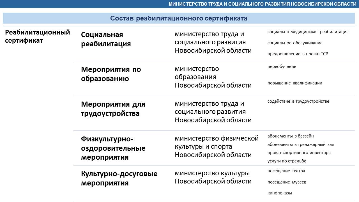Click 'предоставление в прокат ТСР' item
359x202 pixels.
coord(298,54)
